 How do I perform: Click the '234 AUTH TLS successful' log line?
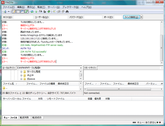[x=33, y=52]
